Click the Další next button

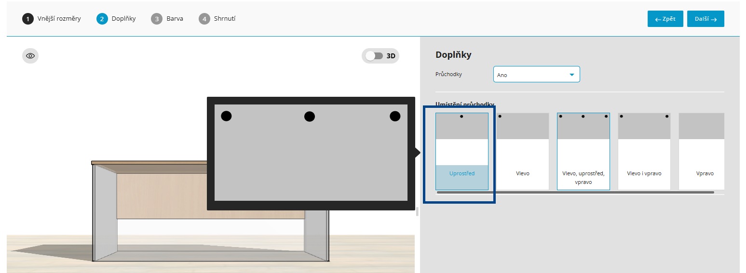[x=705, y=19]
